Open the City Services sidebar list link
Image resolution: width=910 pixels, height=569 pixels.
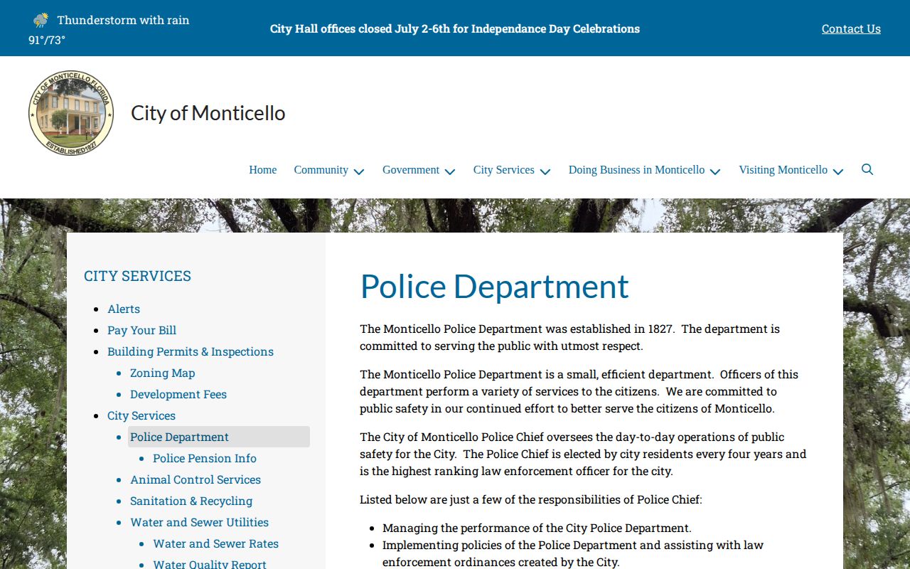141,415
